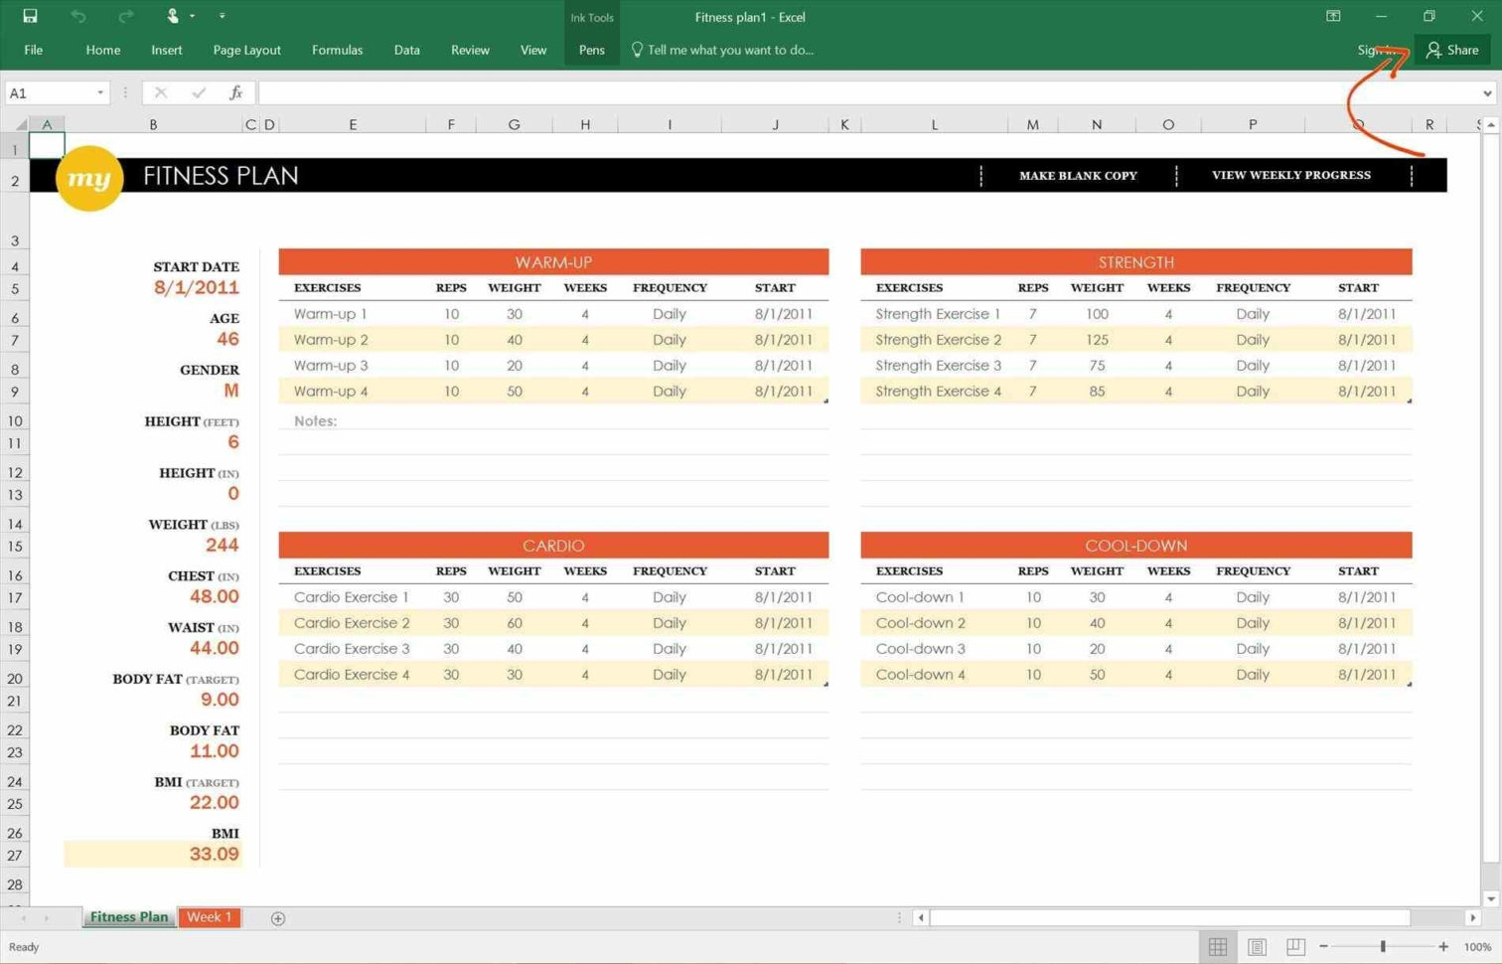Click the MAKE BLANK COPY link
This screenshot has height=964, width=1502.
(x=1078, y=175)
